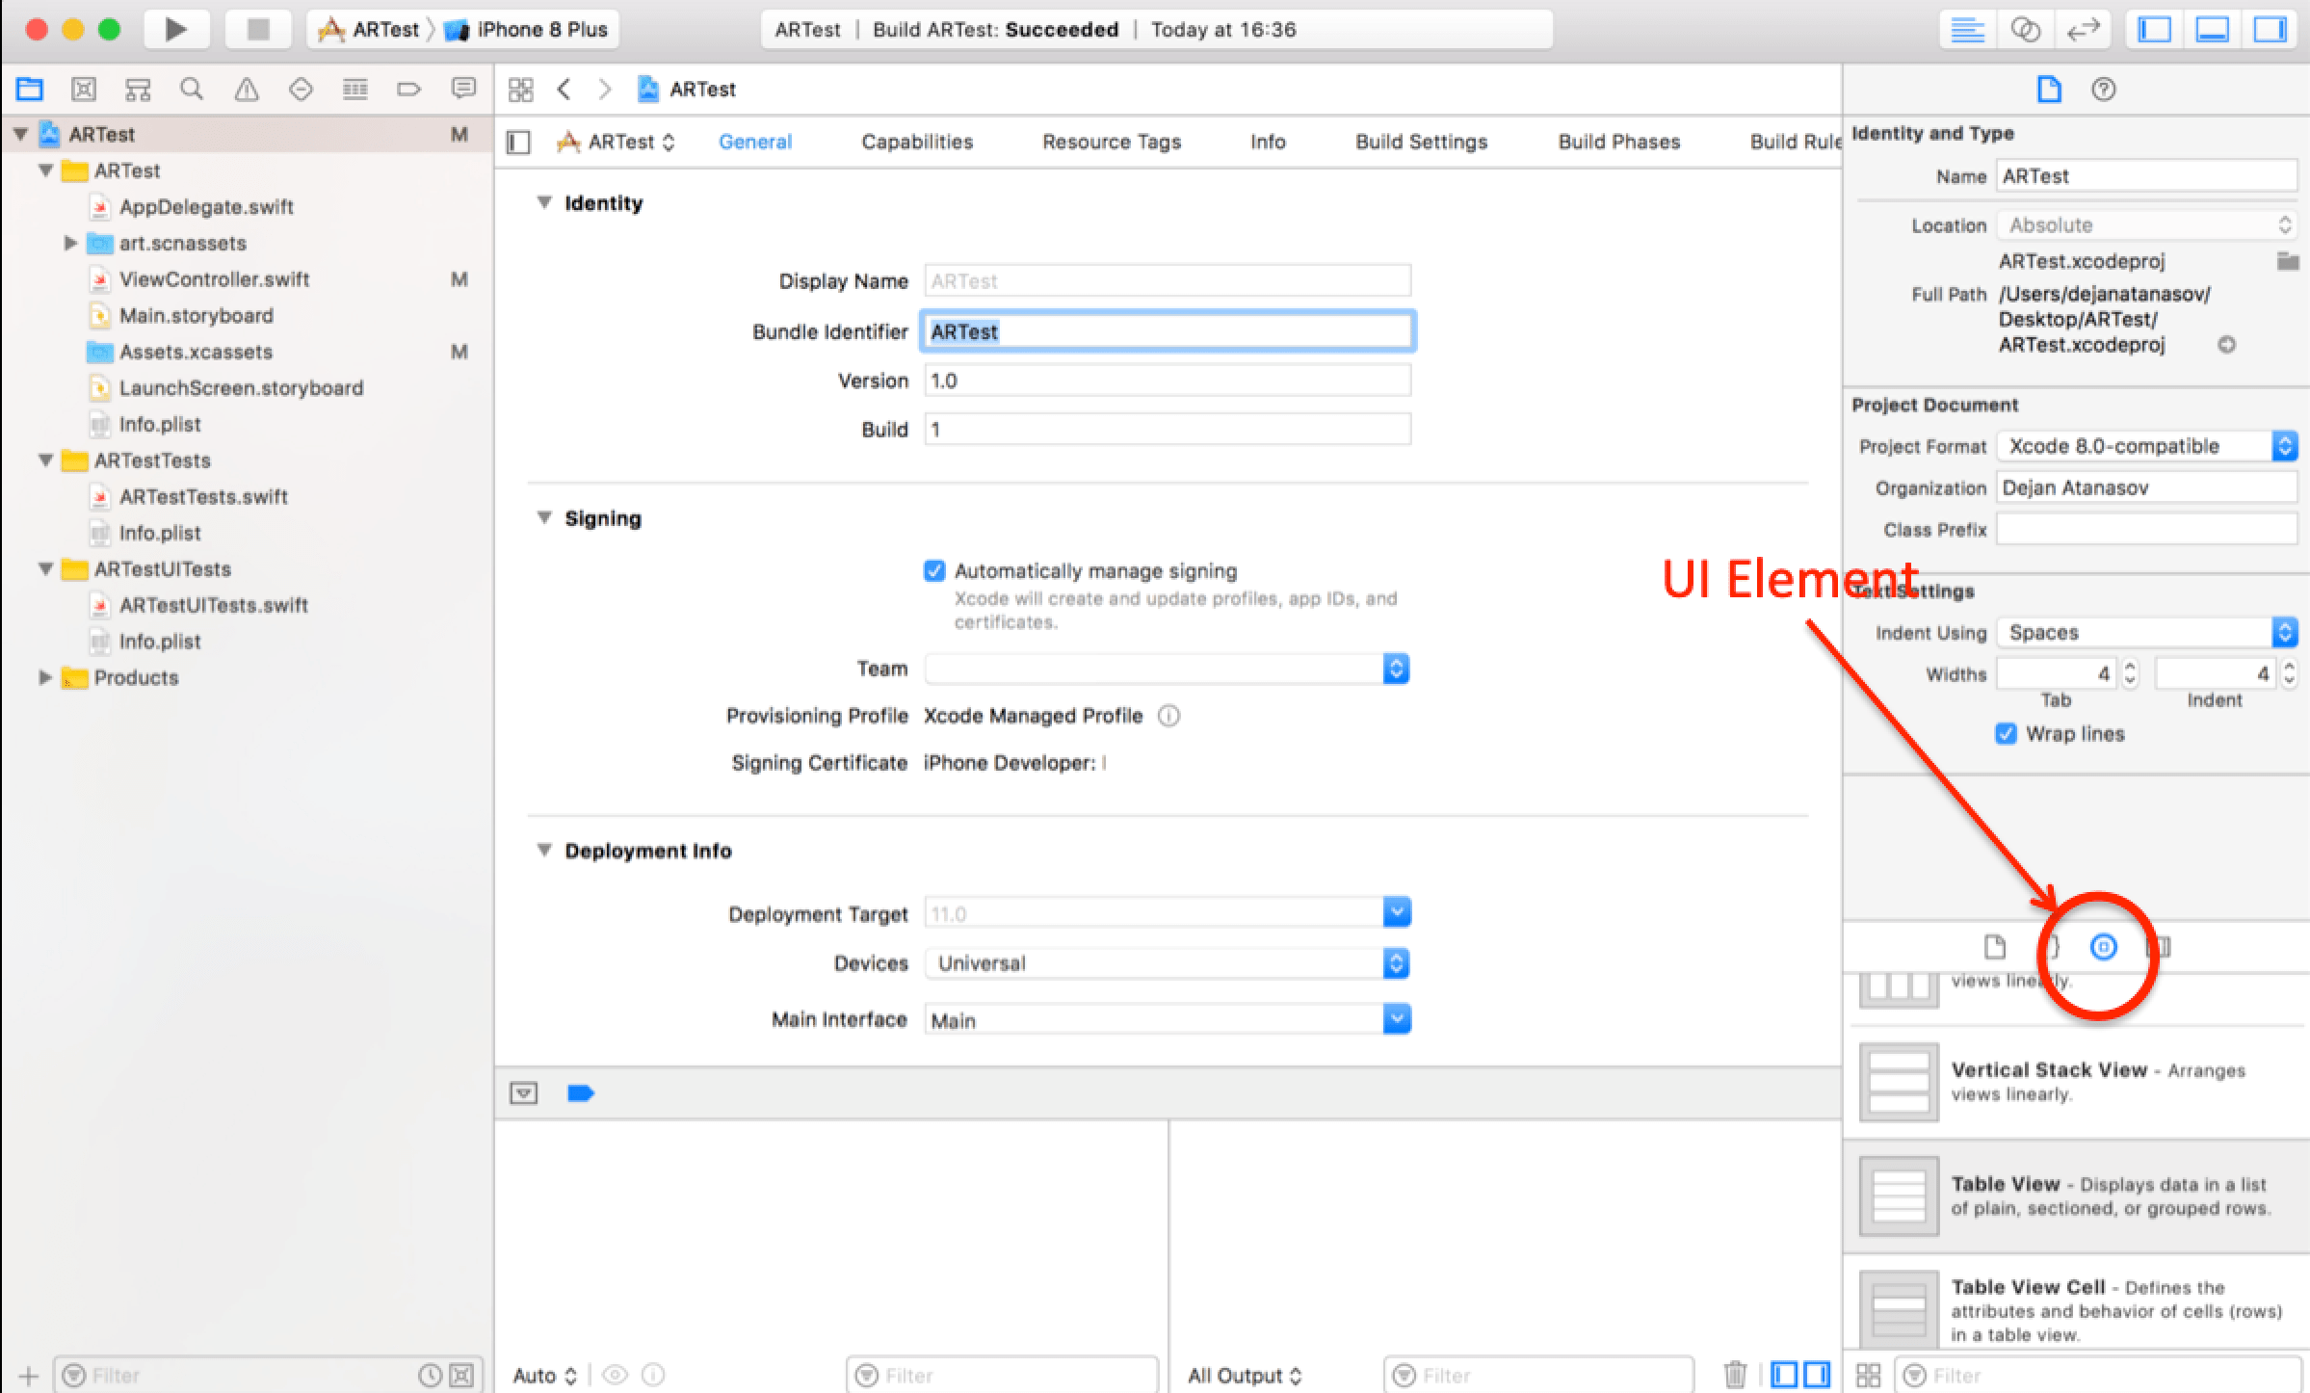Screen dimensions: 2310x1393
Task: Uncheck Automatically manage signing
Action: (x=933, y=570)
